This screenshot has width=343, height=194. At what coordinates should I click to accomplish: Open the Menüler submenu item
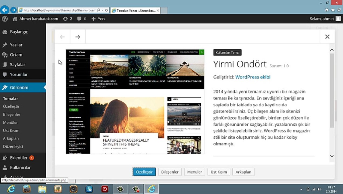tap(10, 123)
